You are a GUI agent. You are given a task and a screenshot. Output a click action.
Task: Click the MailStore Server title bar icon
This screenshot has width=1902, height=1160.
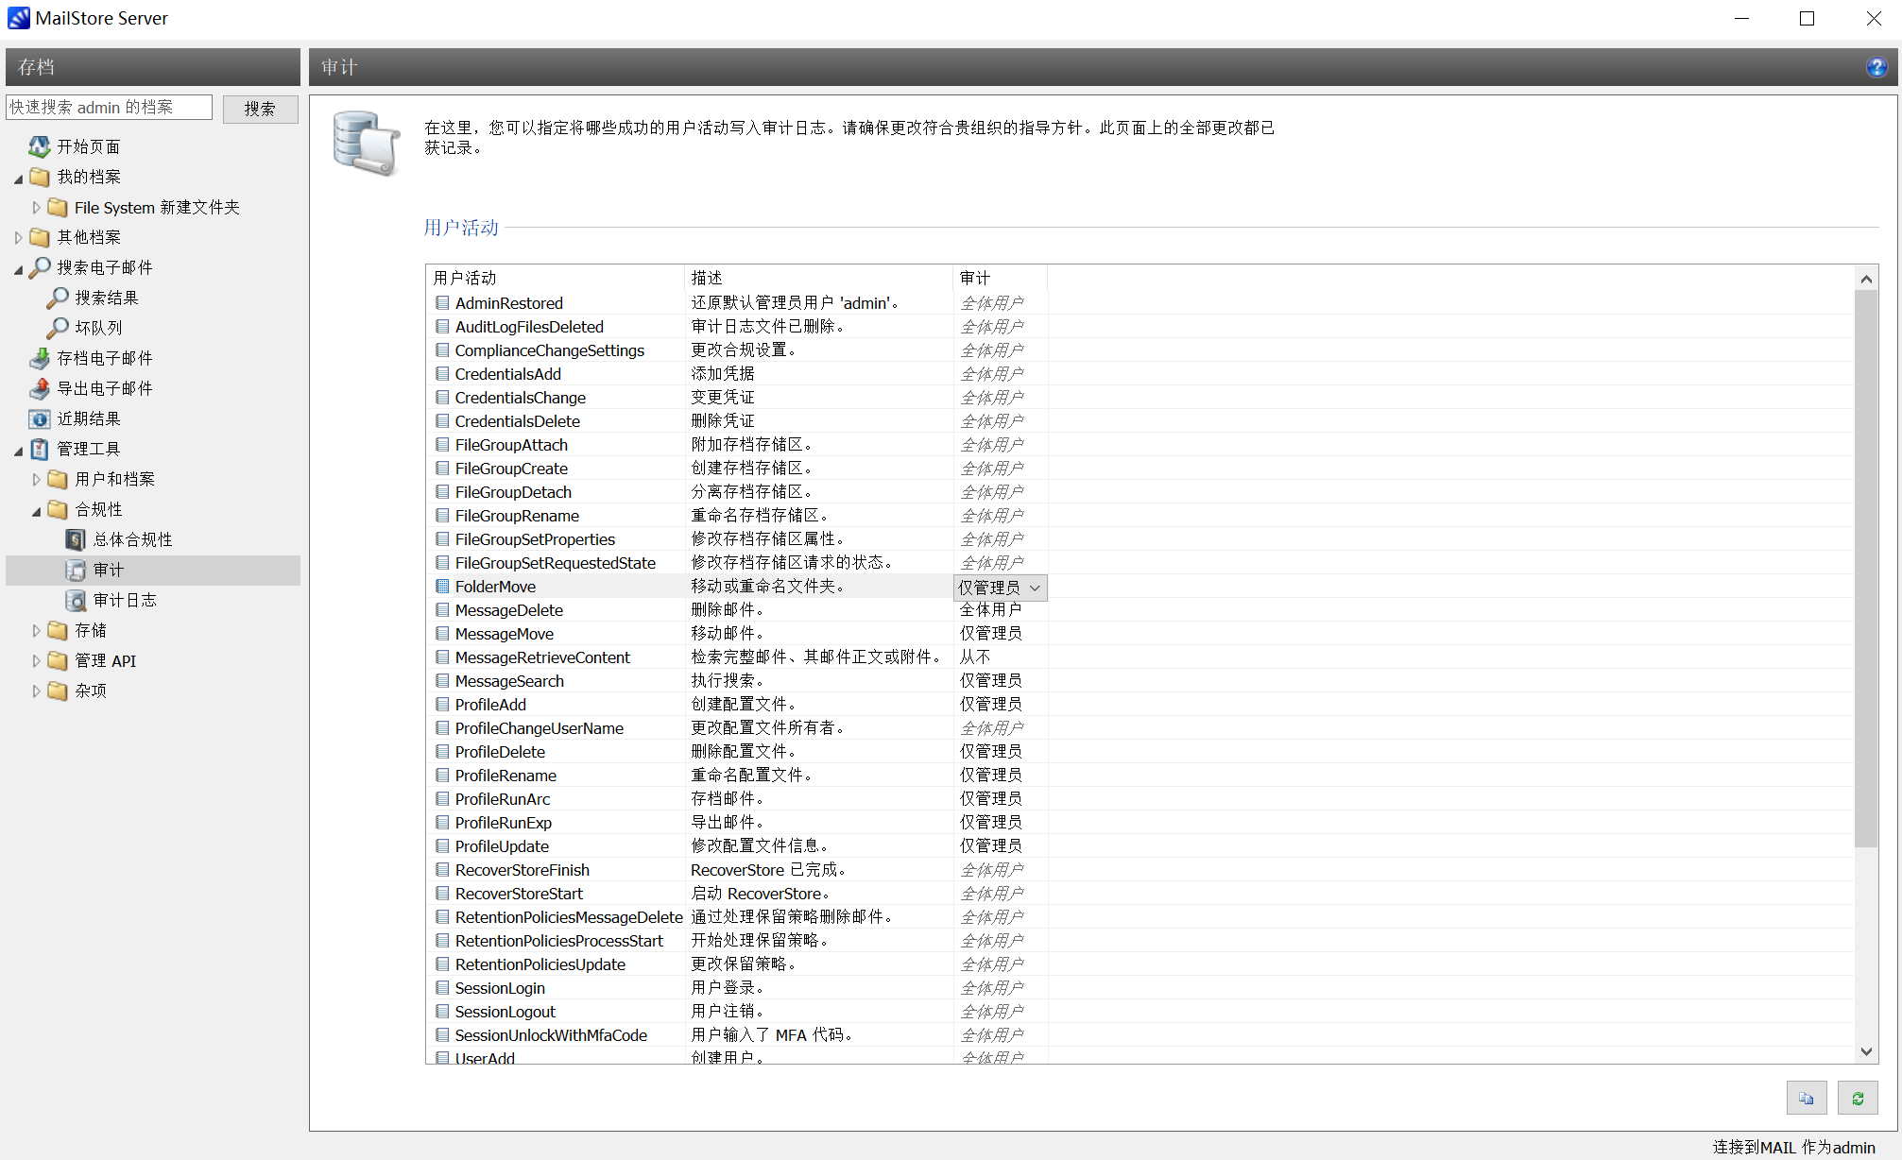click(x=19, y=18)
